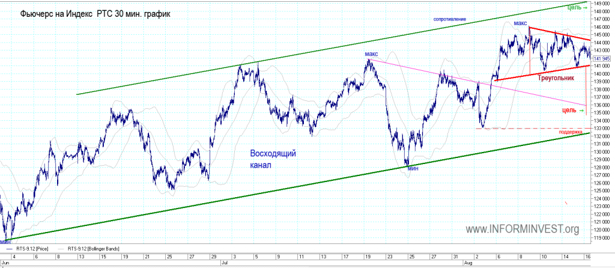The image size is (615, 268).
Task: Click the 133 000 price axis value
Action: point(602,129)
